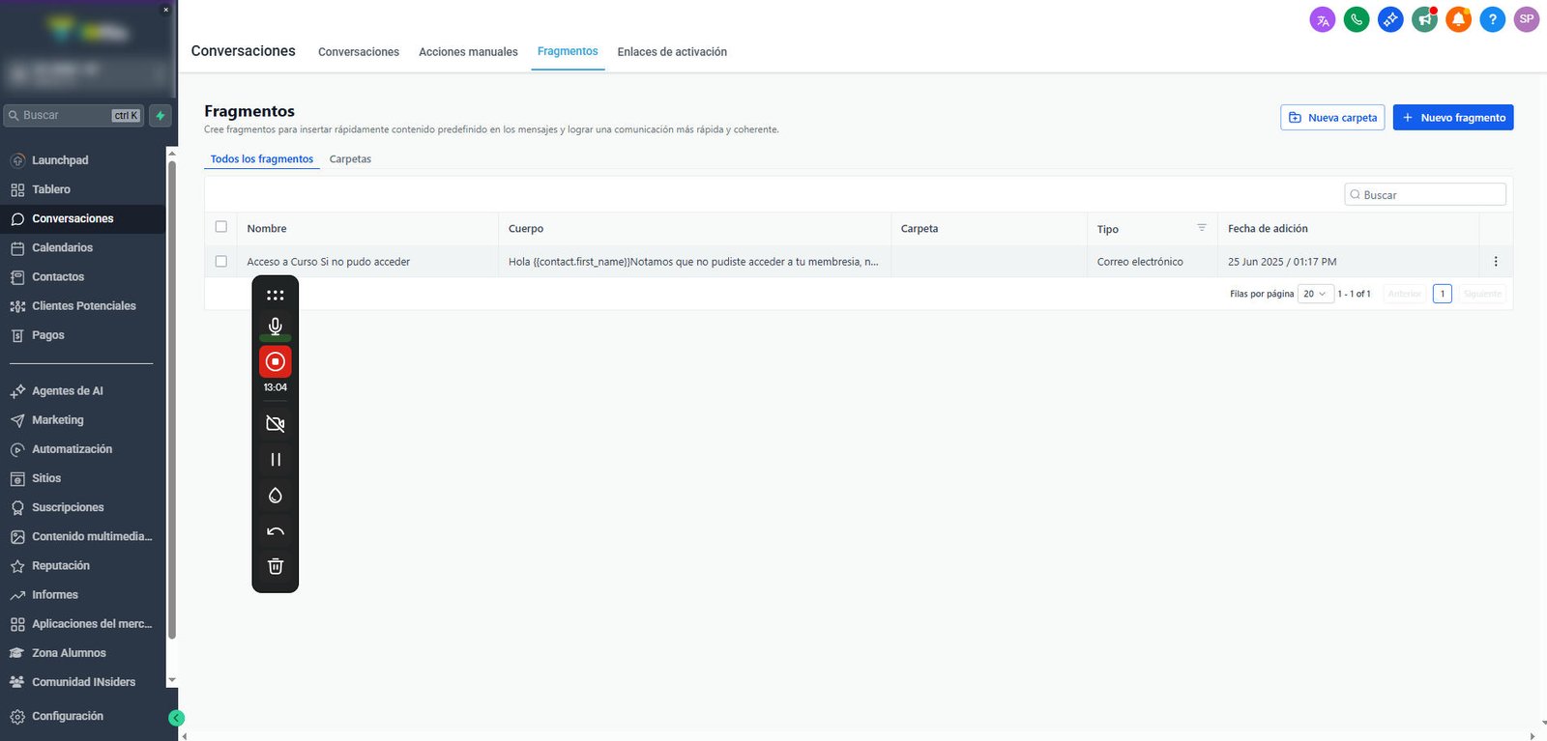Select all fragments header checkbox
1547x741 pixels.
click(x=221, y=227)
